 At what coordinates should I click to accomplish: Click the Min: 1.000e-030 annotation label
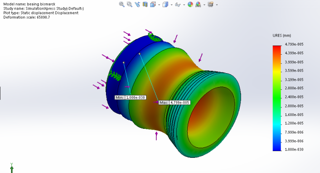(x=130, y=97)
